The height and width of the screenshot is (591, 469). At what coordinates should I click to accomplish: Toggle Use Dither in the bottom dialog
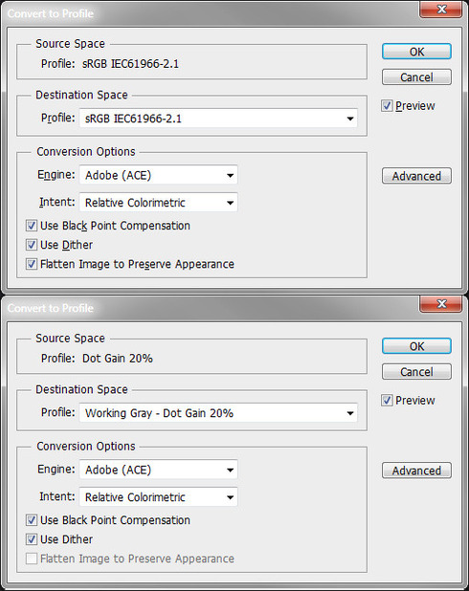click(32, 539)
